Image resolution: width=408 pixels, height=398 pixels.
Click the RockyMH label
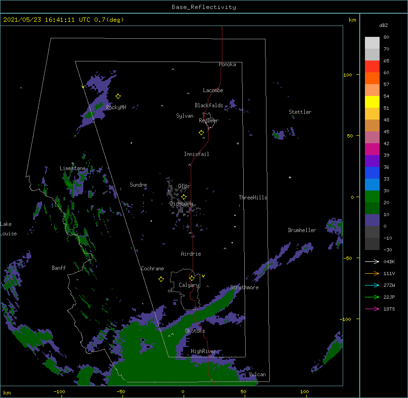tap(116, 107)
